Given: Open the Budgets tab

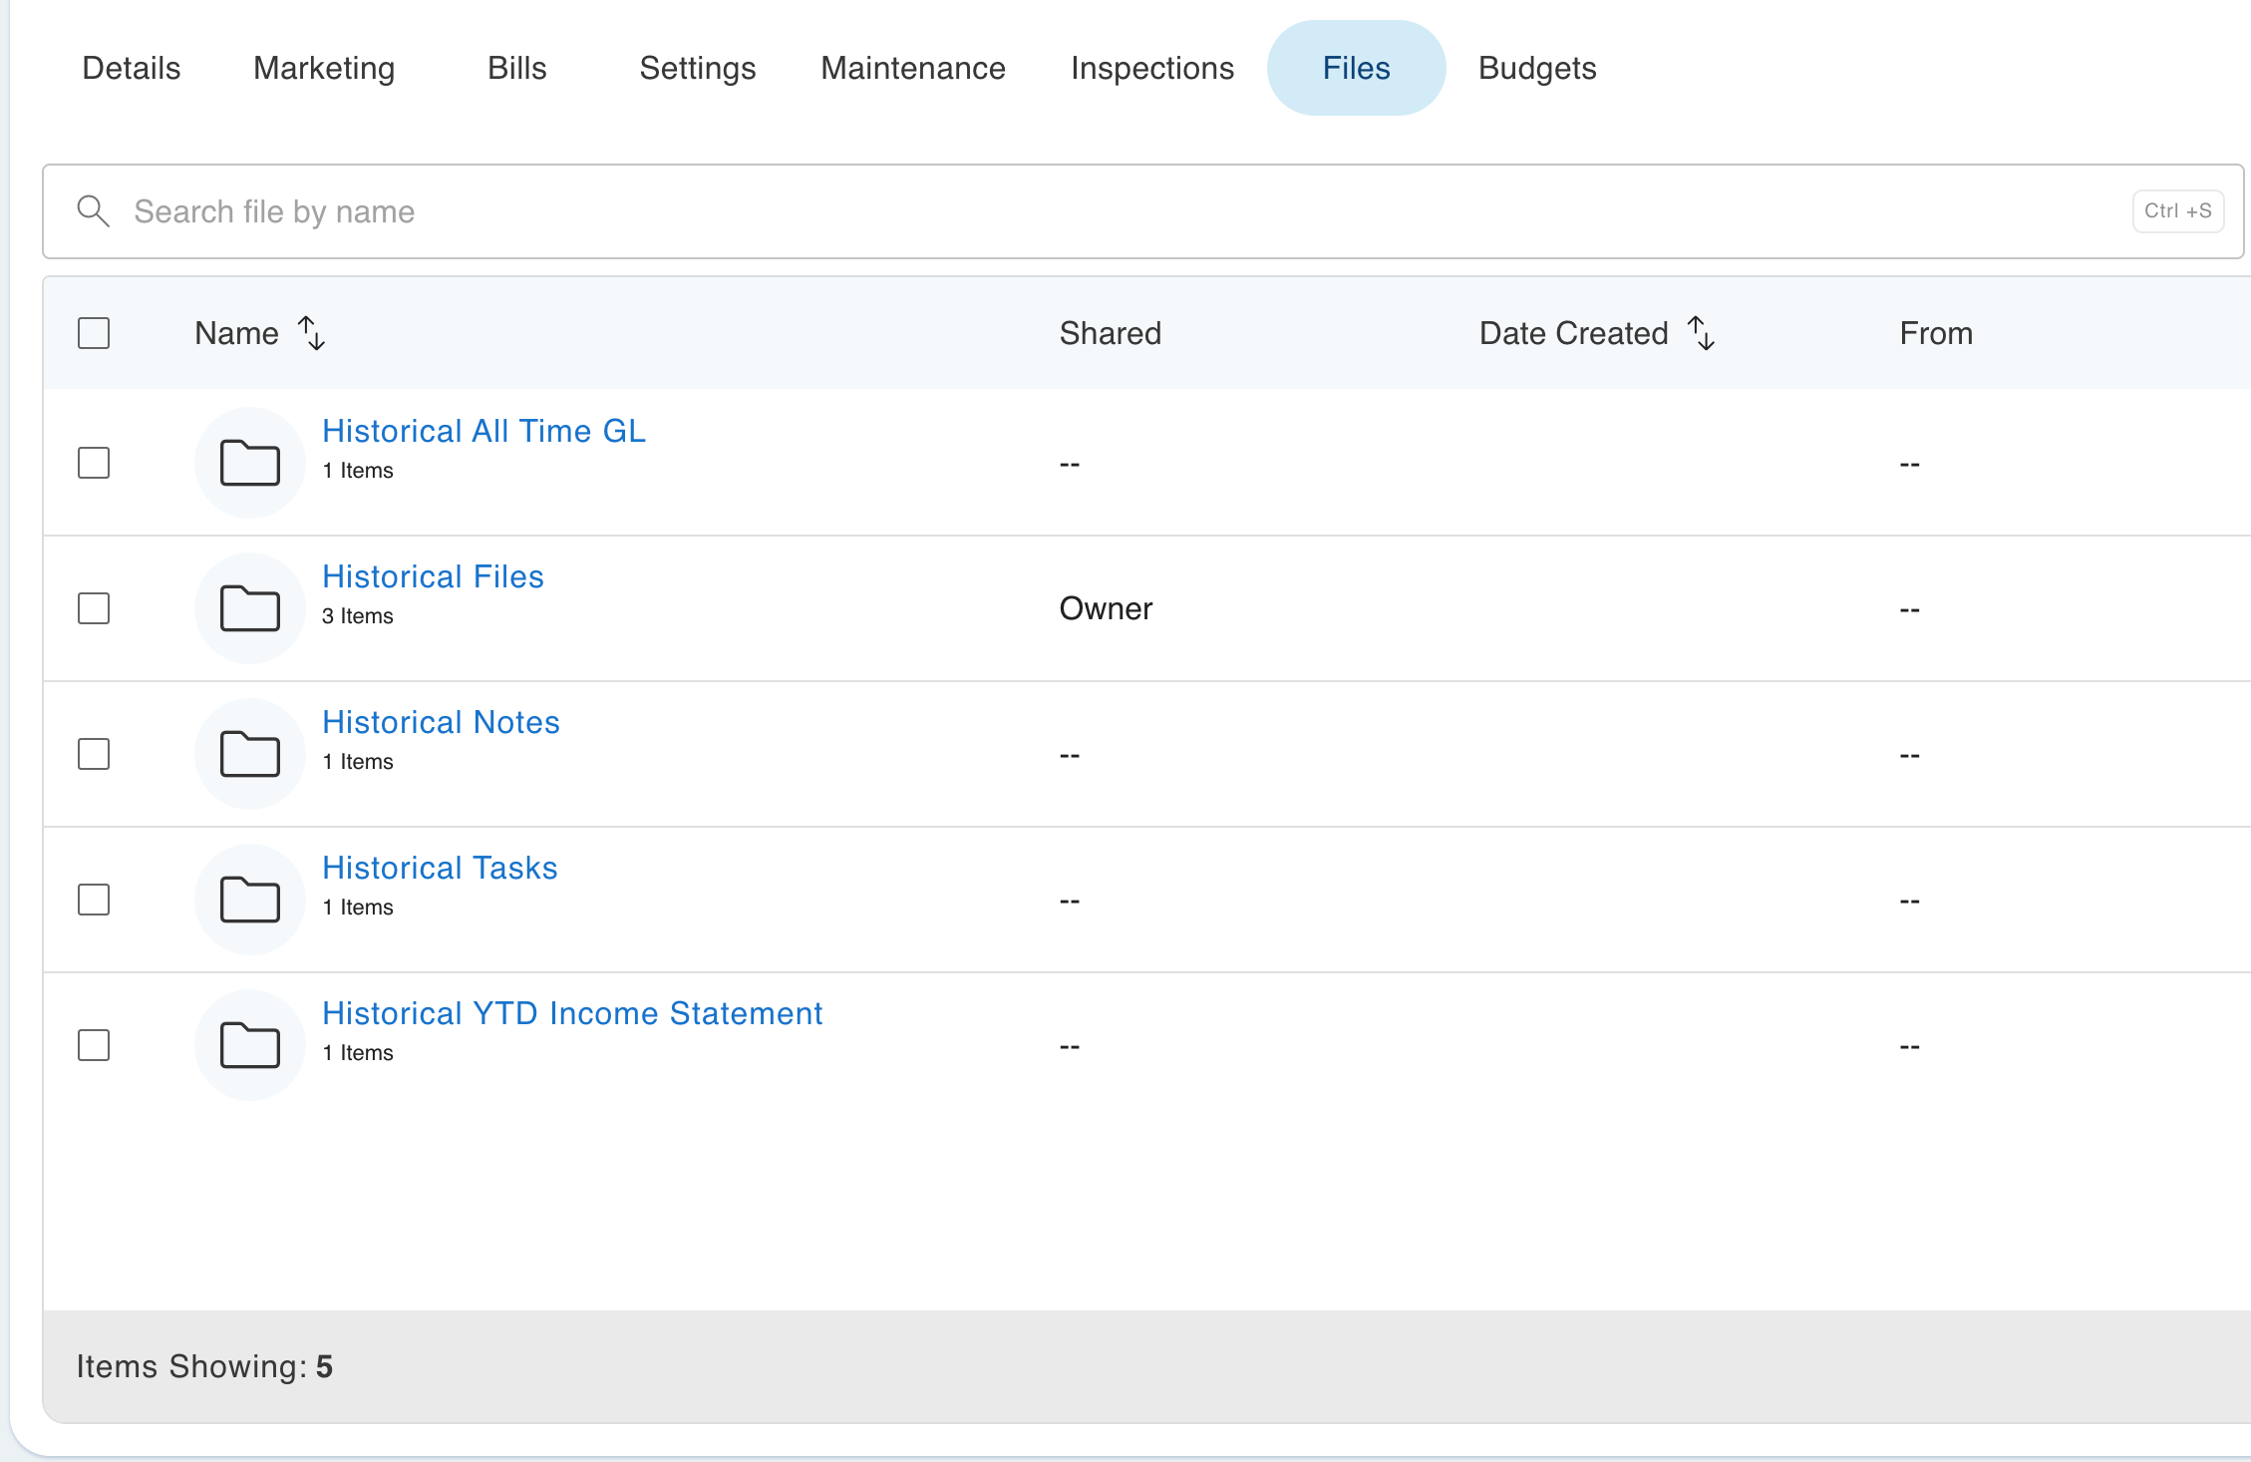Looking at the screenshot, I should click(1537, 68).
